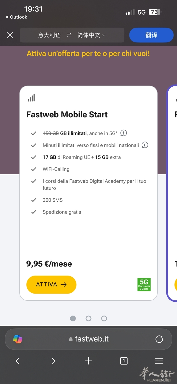This screenshot has height=384, width=177.
Task: Open info icon next to GB illimitati
Action: point(123,133)
